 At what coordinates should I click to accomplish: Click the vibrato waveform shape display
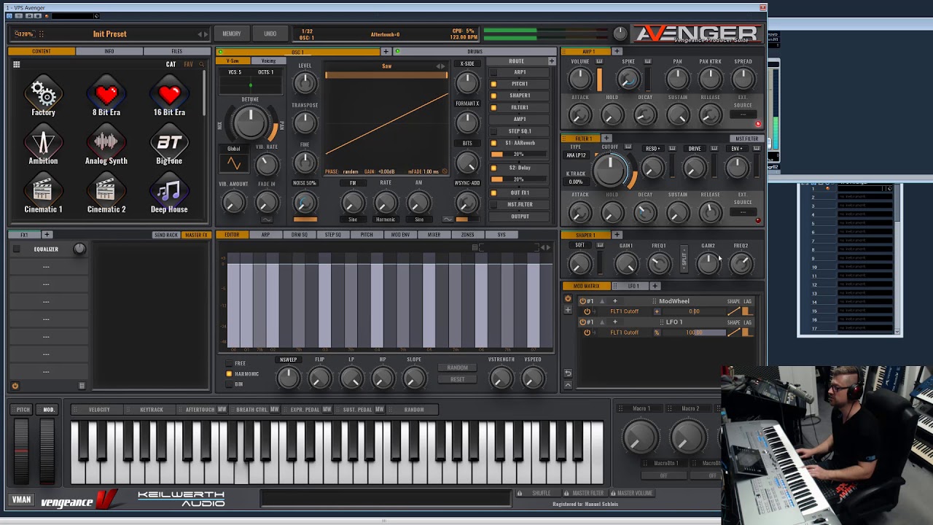pos(234,163)
